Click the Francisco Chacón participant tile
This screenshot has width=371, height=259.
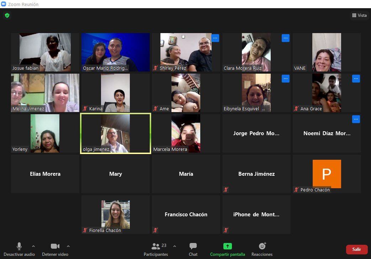pyautogui.click(x=186, y=214)
